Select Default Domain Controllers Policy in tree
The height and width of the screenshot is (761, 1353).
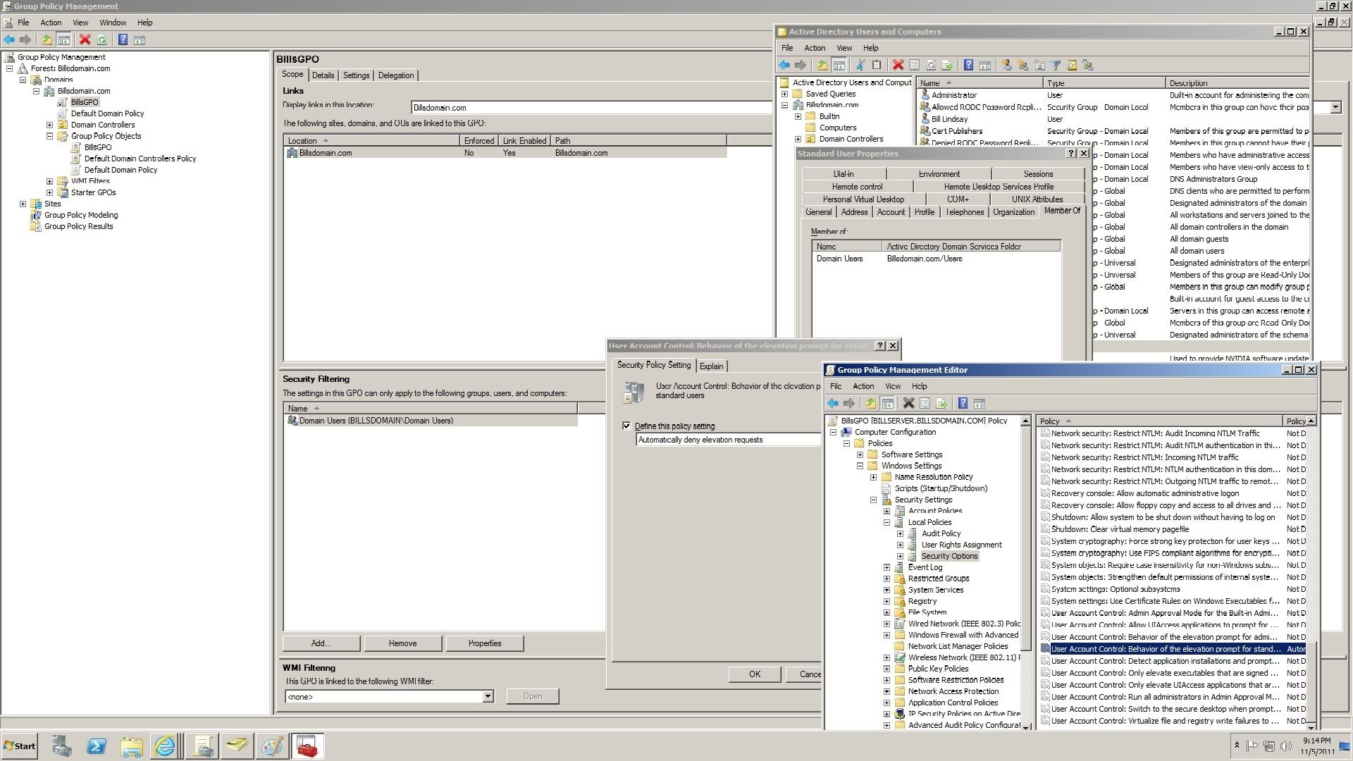(x=140, y=159)
